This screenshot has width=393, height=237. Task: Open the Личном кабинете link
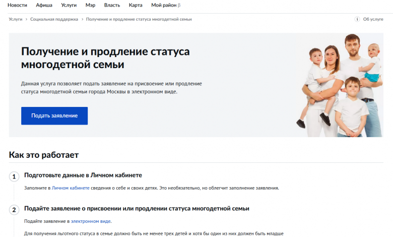point(71,188)
